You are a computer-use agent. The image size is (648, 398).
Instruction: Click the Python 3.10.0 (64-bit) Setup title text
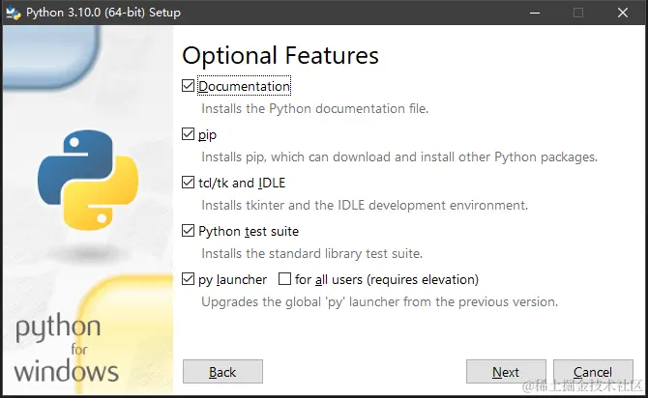click(102, 13)
